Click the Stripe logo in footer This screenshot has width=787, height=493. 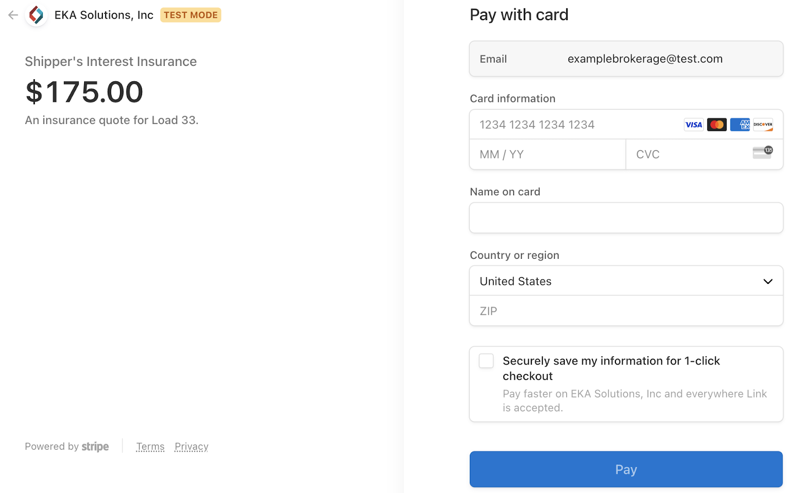coord(95,446)
